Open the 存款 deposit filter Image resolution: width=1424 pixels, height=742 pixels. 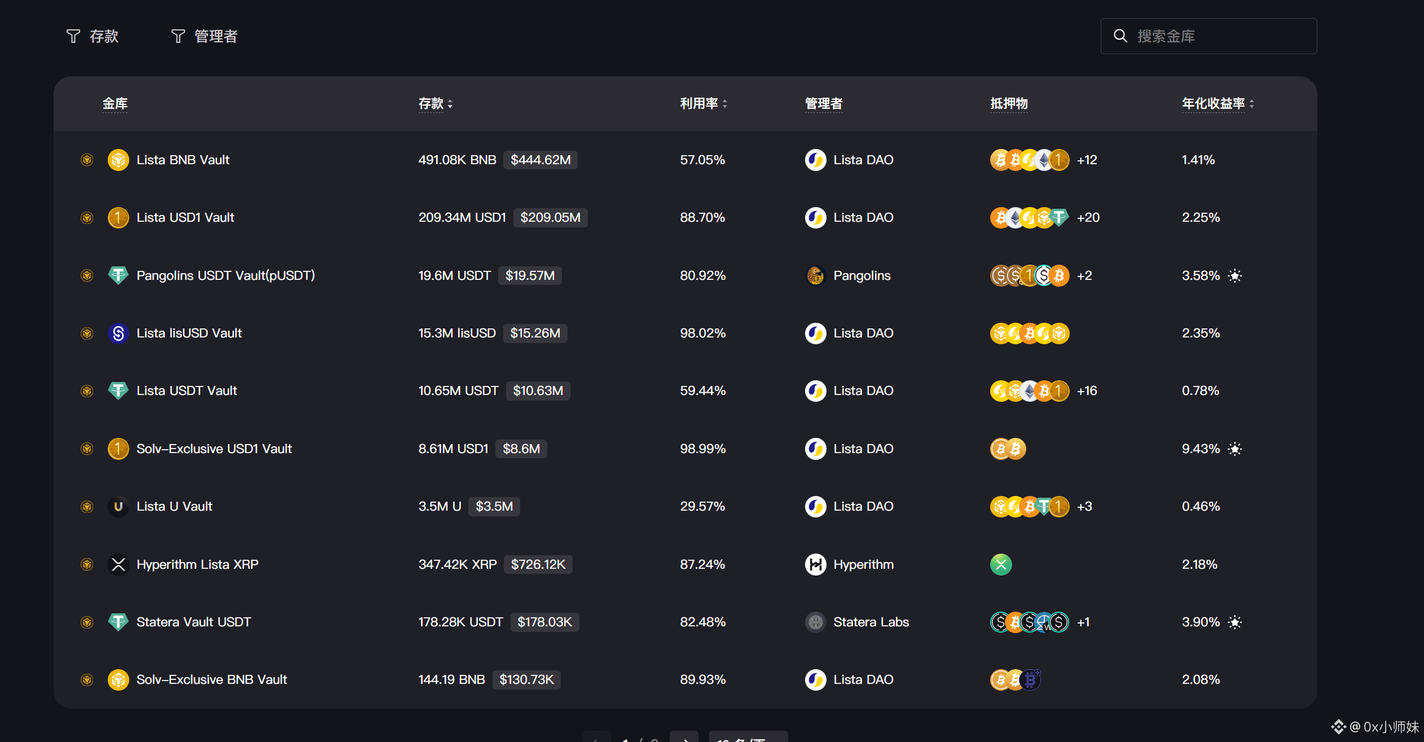pos(93,36)
